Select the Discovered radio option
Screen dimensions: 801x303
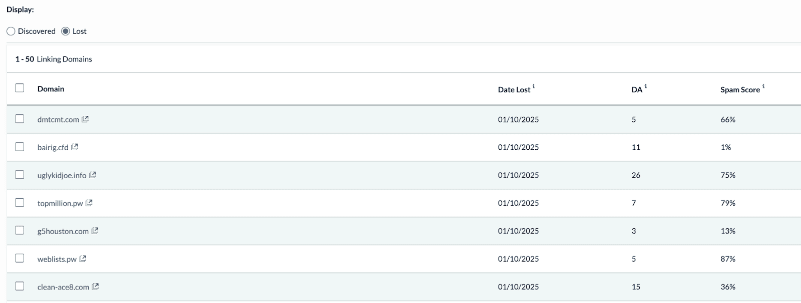click(x=11, y=31)
